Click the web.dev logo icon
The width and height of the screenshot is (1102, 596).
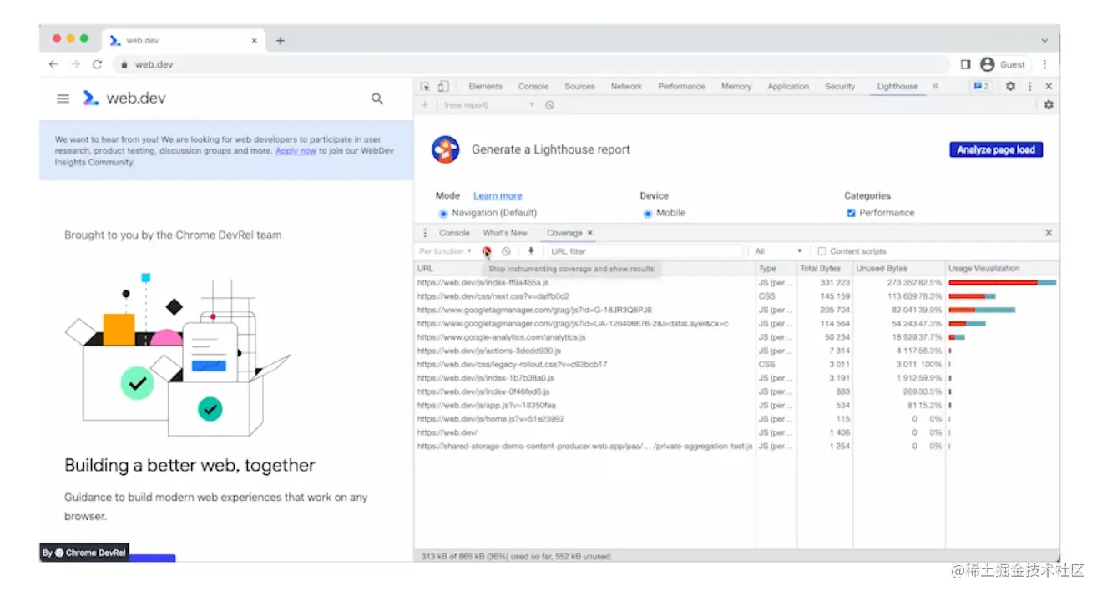pyautogui.click(x=91, y=98)
